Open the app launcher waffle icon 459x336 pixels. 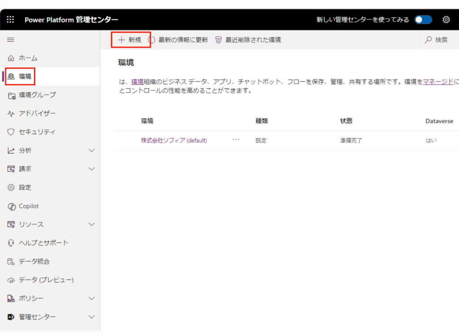pyautogui.click(x=10, y=20)
